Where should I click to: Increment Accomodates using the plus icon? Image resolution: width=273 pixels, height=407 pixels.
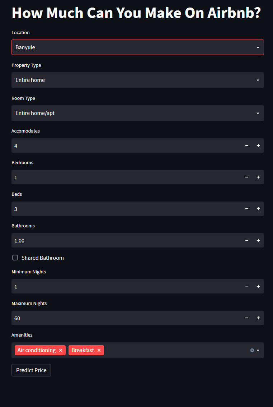(258, 145)
